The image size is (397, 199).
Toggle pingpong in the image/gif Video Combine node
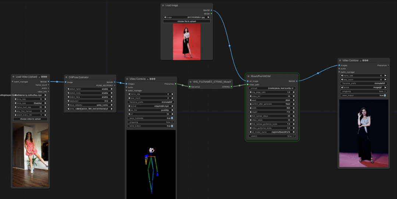(385, 91)
